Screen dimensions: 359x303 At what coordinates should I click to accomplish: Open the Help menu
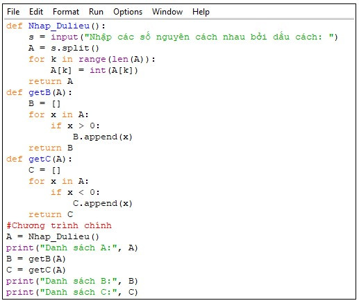coord(201,12)
